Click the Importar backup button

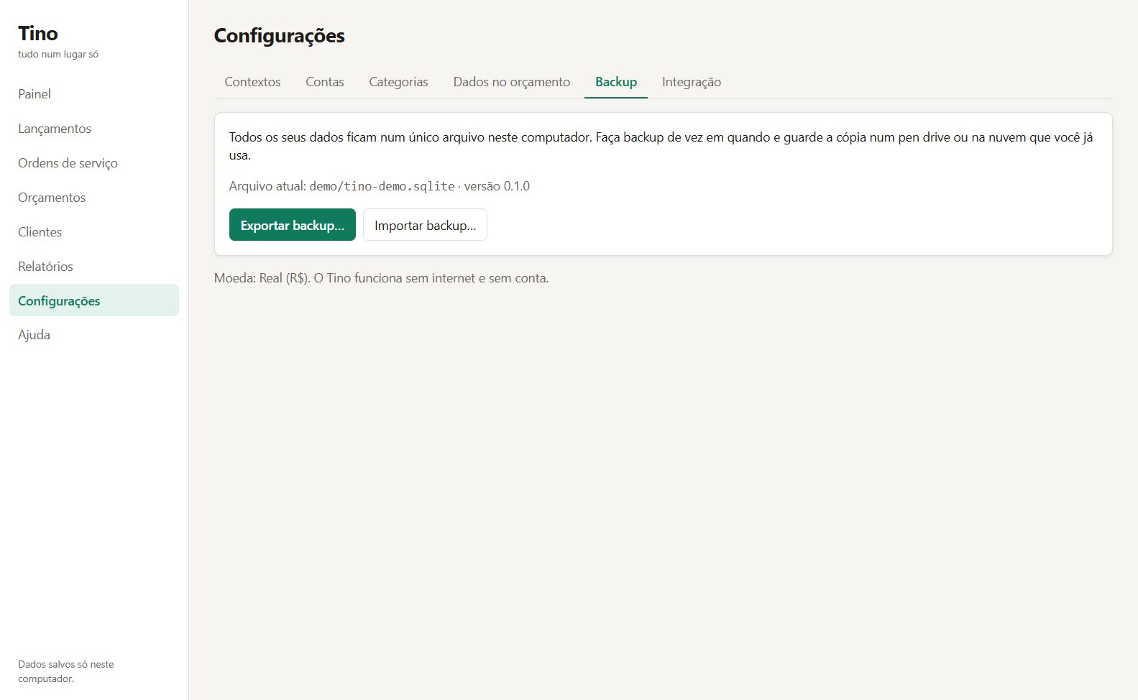pos(425,225)
